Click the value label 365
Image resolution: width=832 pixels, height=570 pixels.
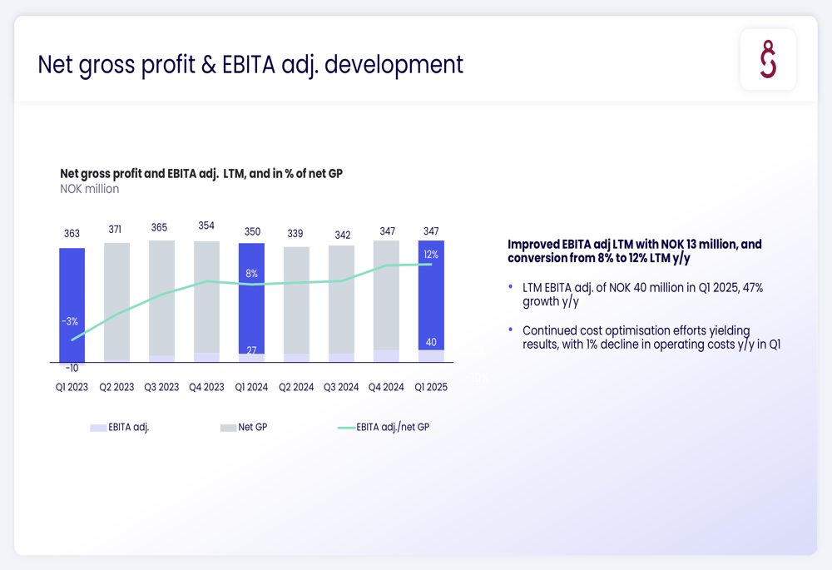[159, 228]
